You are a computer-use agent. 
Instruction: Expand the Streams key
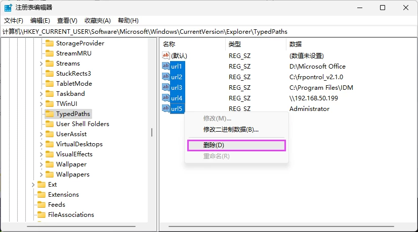point(41,64)
